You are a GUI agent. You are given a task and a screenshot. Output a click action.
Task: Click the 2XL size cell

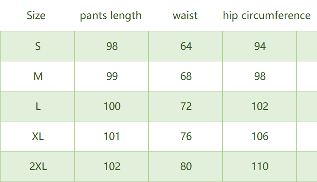(x=38, y=166)
